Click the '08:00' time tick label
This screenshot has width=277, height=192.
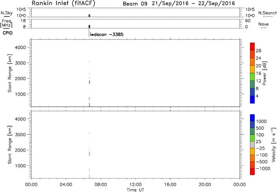tap(100, 185)
